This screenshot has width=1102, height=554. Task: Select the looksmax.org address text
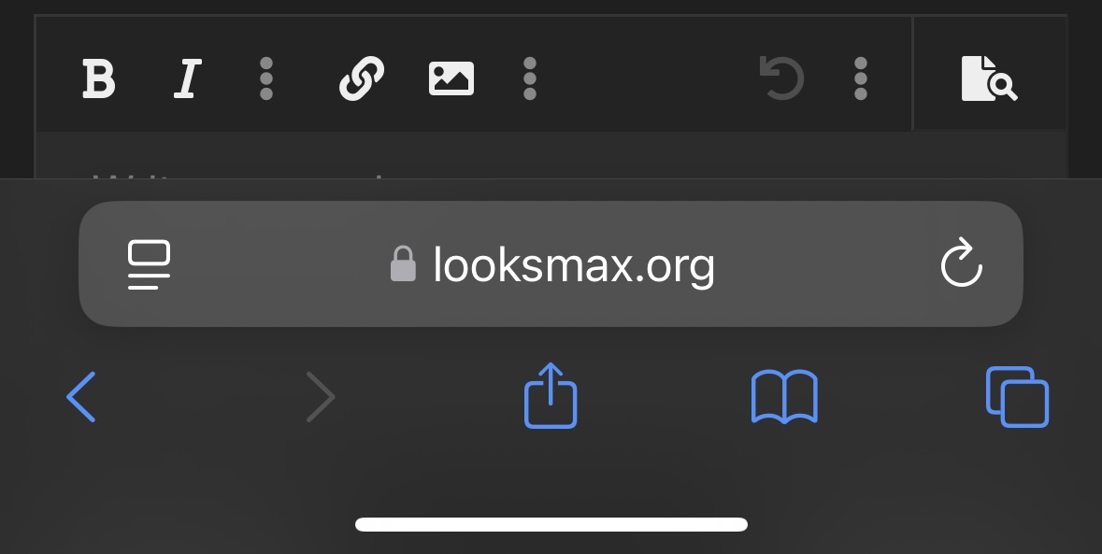574,265
